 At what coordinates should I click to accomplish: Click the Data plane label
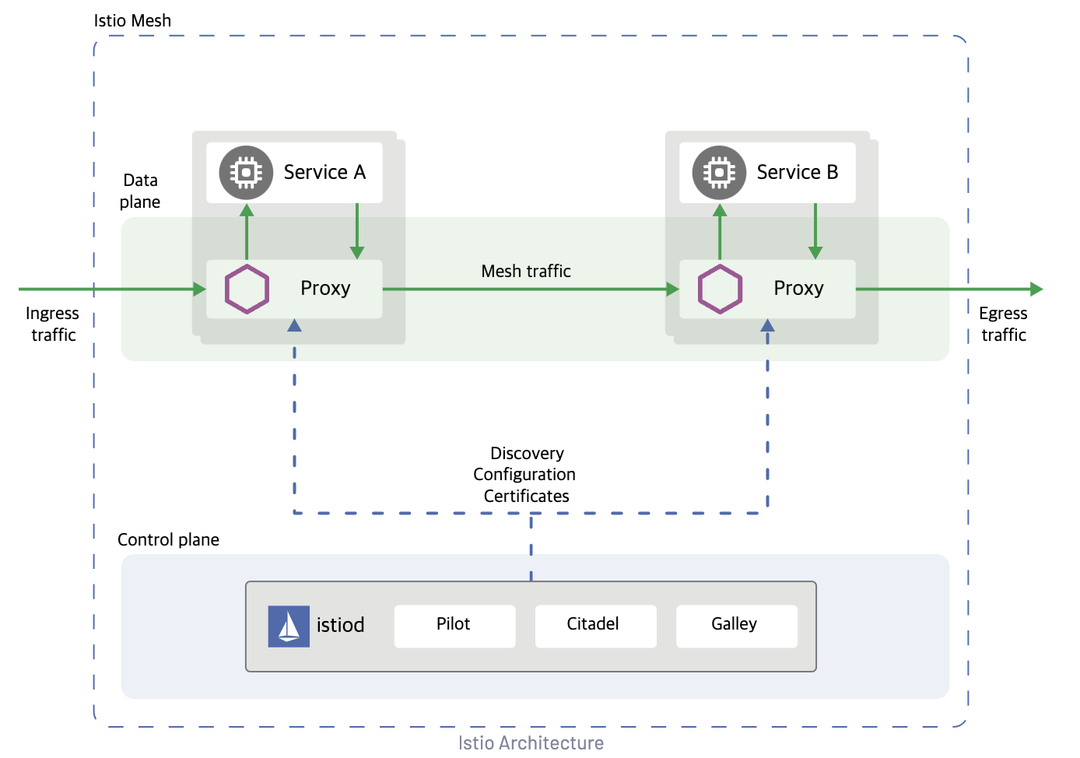[x=140, y=191]
